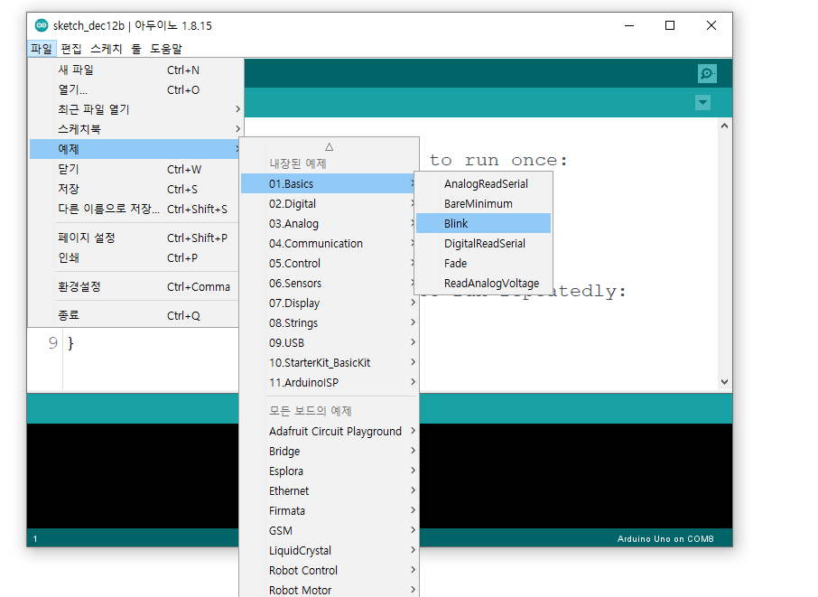Image resolution: width=818 pixels, height=597 pixels.
Task: Open the 편집 menu
Action: (x=71, y=49)
